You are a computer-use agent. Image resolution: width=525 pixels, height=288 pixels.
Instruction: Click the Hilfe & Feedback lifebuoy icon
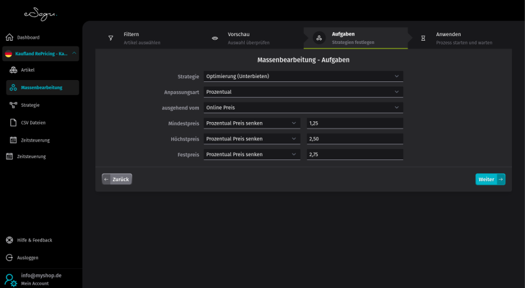click(x=9, y=239)
